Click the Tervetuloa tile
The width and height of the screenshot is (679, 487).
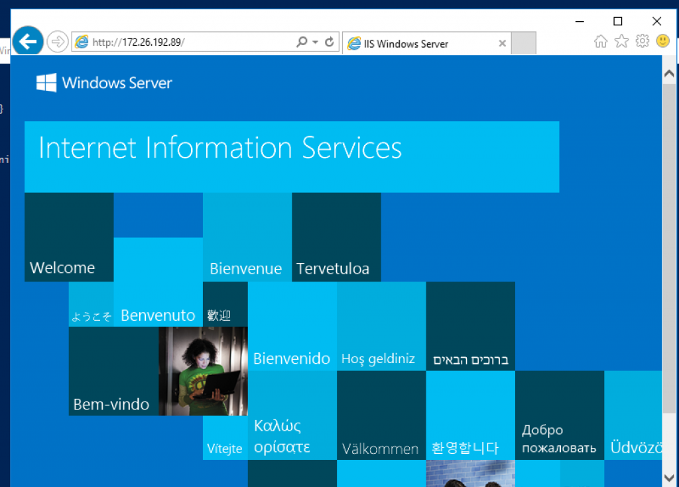pyautogui.click(x=336, y=237)
